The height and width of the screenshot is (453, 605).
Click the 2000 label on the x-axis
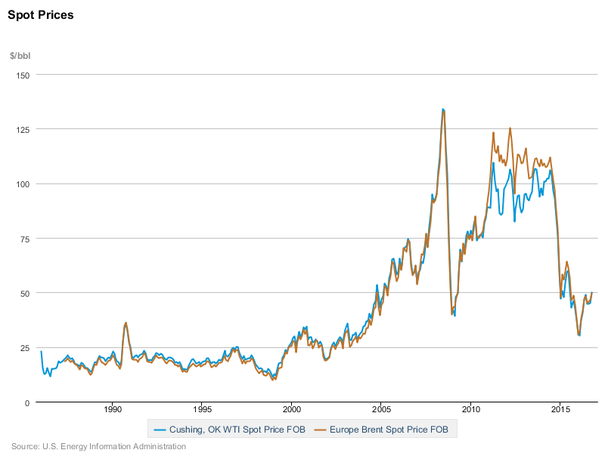pyautogui.click(x=291, y=411)
